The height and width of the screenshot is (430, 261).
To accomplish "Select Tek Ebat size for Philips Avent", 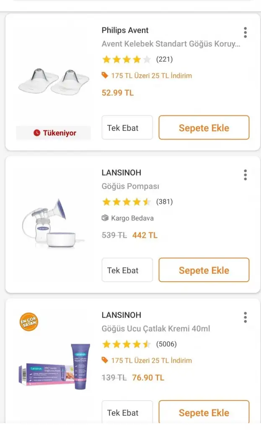I will click(127, 128).
